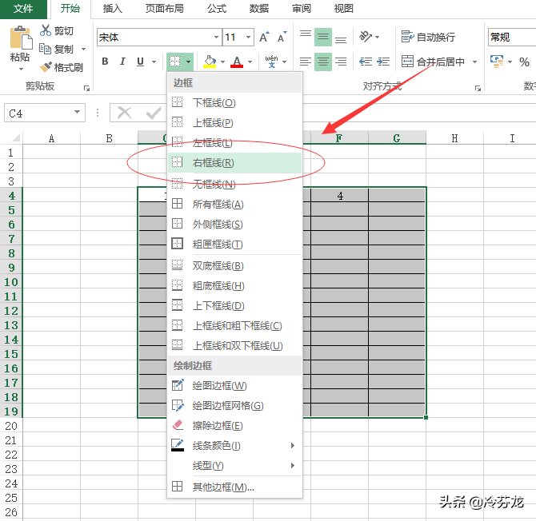Open underline style dropdown arrow
The image size is (536, 521).
click(154, 62)
